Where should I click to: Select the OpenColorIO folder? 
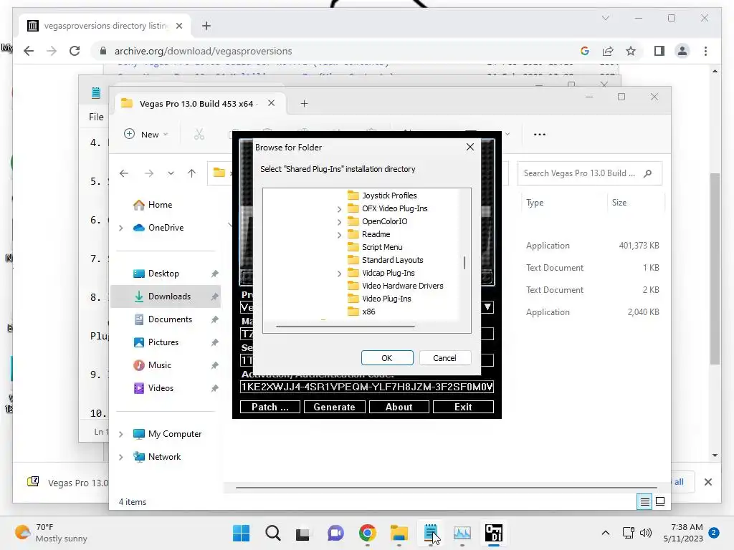coord(384,221)
